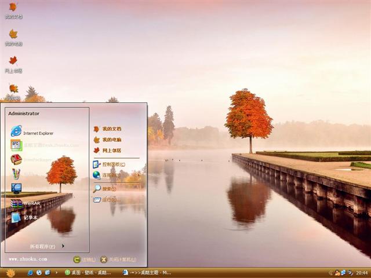Image resolution: width=371 pixels, height=278 pixels.
Task: Click the Show Desktop Quick Launch icon
Action: coord(48,273)
